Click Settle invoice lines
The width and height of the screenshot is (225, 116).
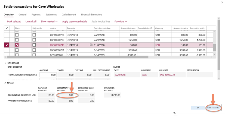[x=101, y=21]
